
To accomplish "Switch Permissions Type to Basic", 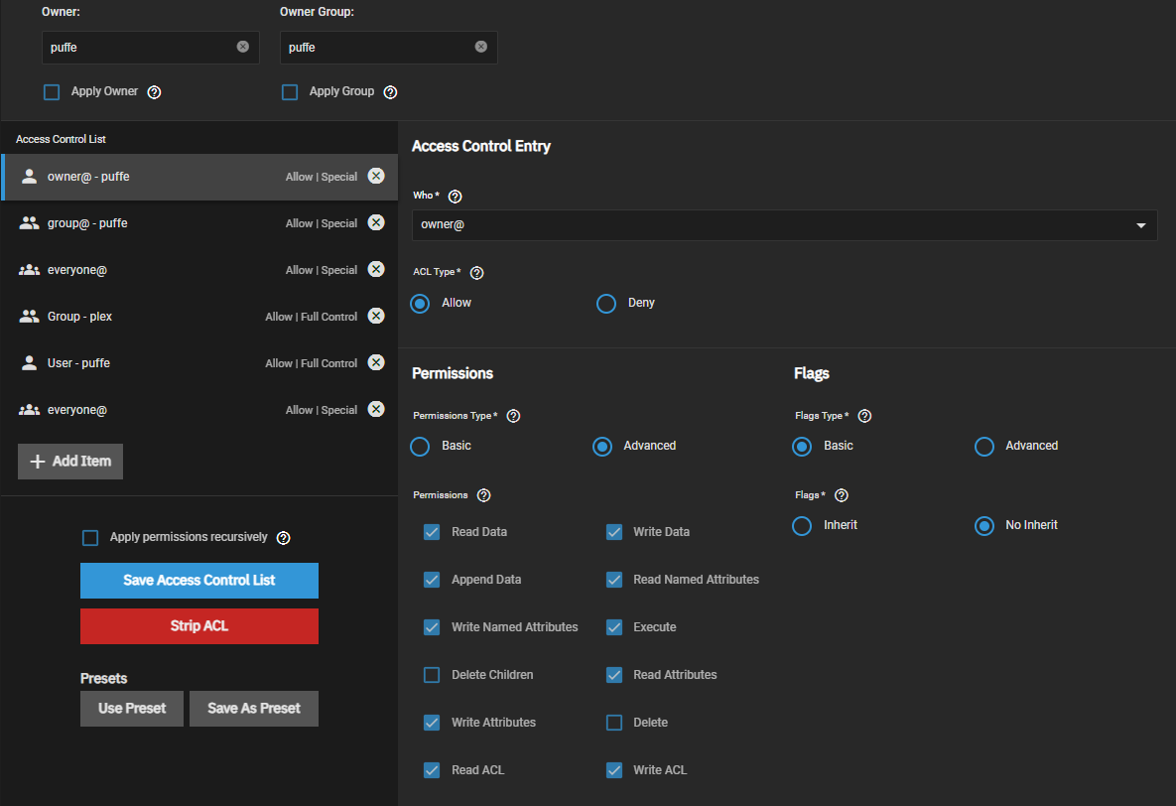I will tap(420, 447).
